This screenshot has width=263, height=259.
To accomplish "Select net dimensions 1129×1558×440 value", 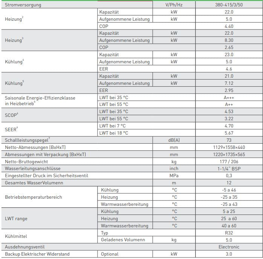I will click(229, 147).
